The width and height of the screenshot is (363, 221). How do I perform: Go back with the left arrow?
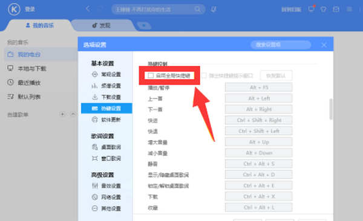click(x=88, y=9)
